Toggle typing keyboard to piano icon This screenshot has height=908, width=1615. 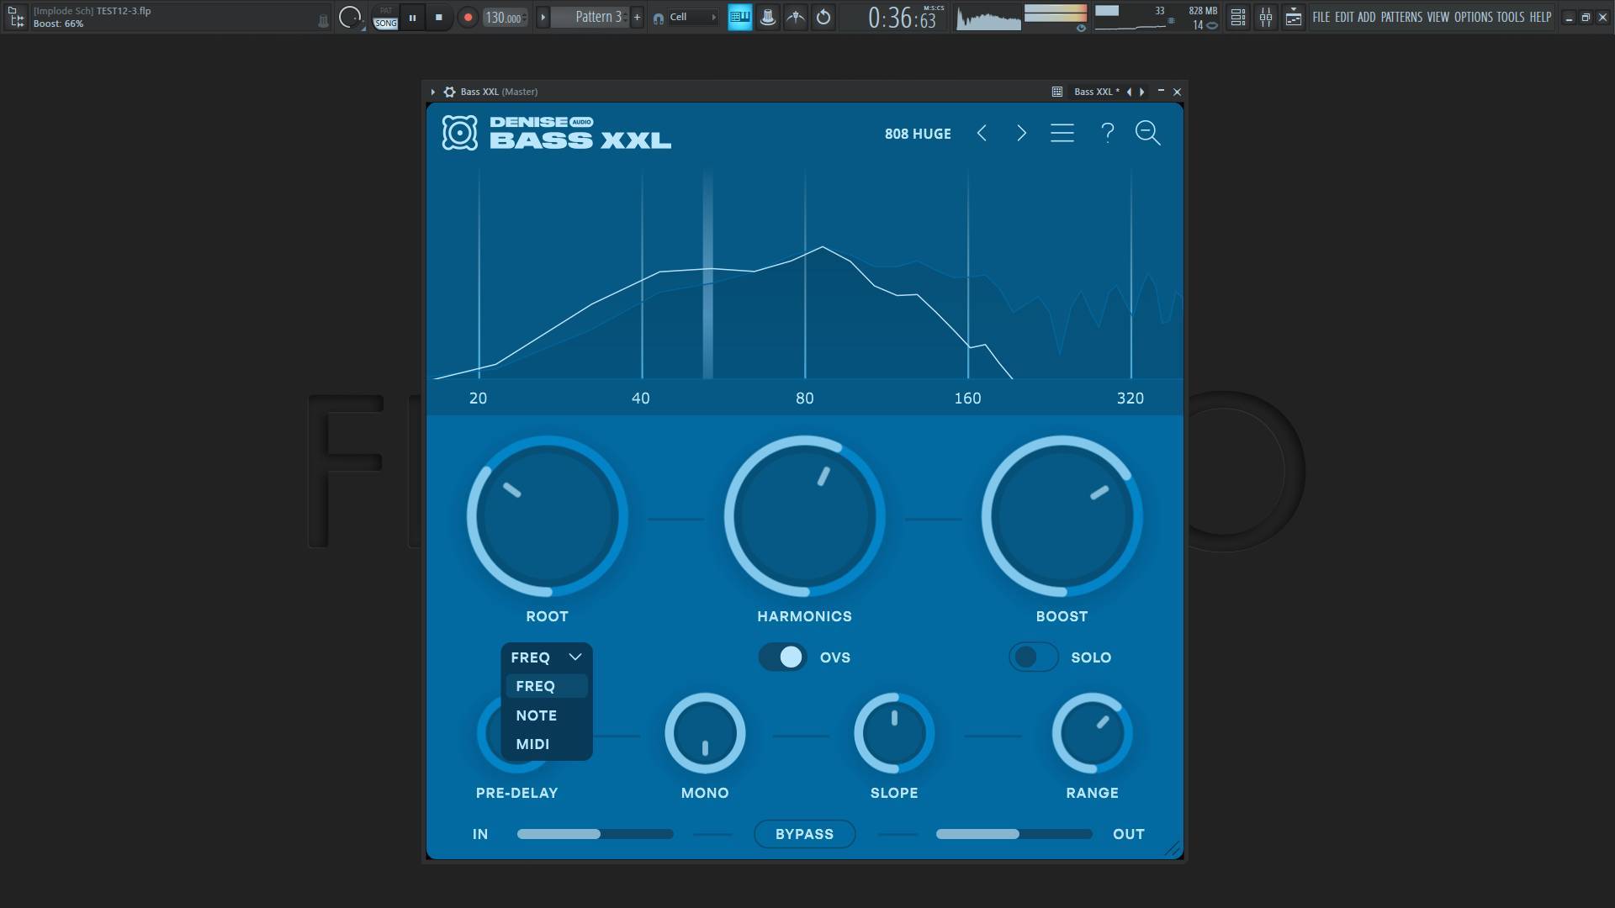(x=740, y=17)
